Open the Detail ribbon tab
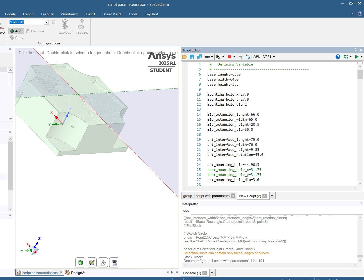The image size is (364, 280). pos(90,14)
